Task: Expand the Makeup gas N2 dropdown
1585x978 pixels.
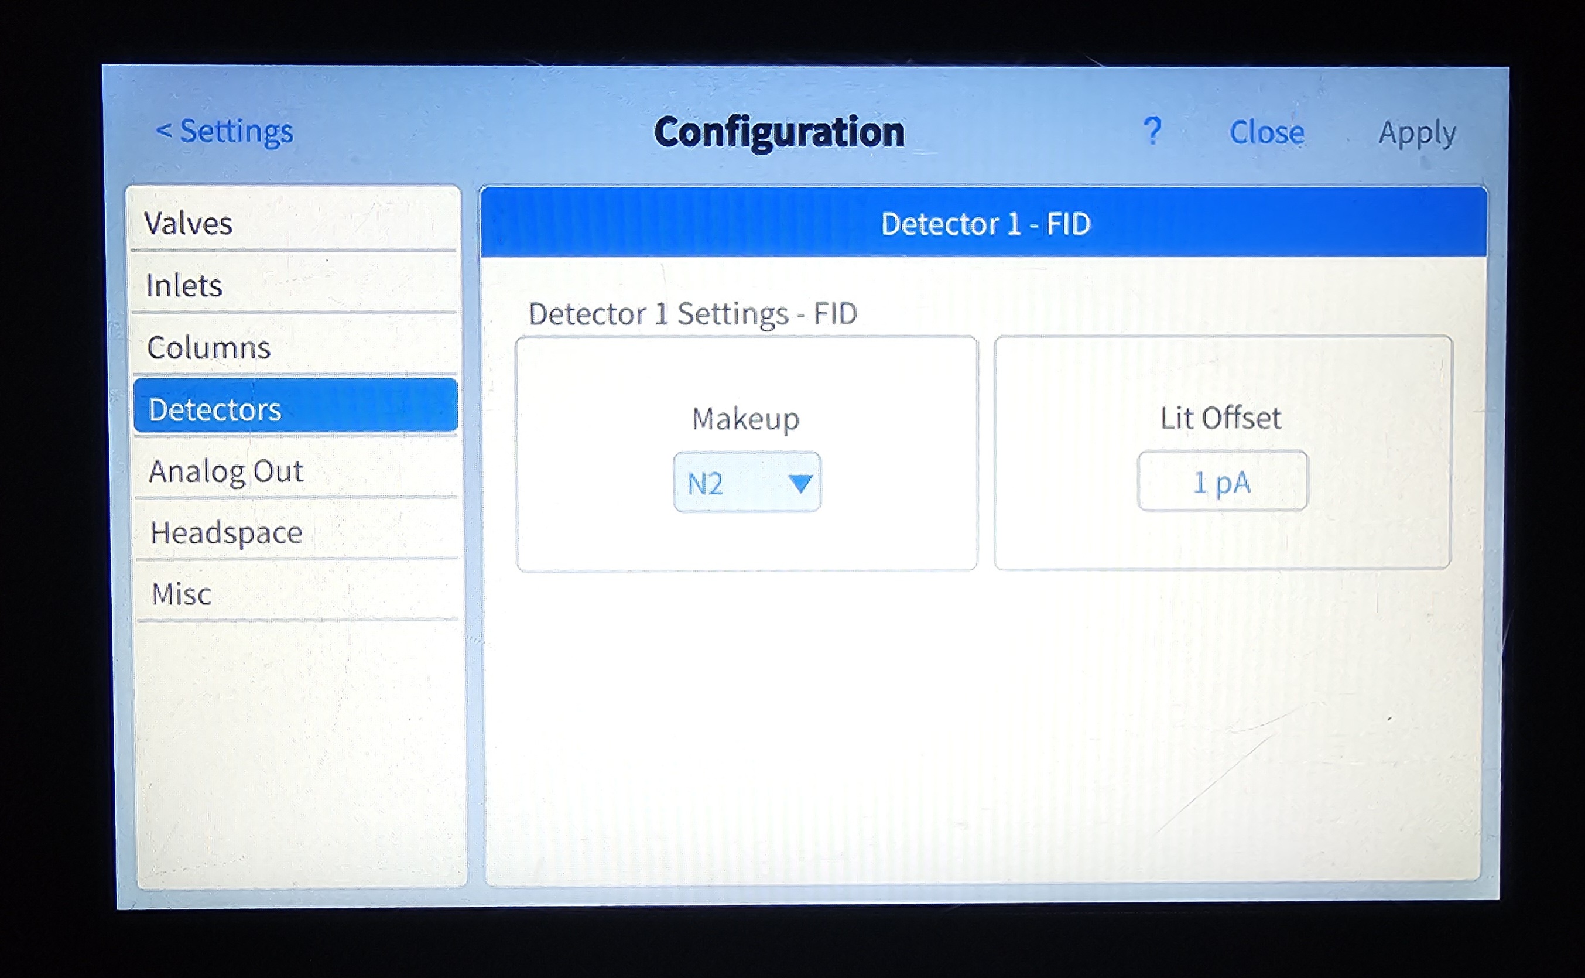Action: [747, 483]
